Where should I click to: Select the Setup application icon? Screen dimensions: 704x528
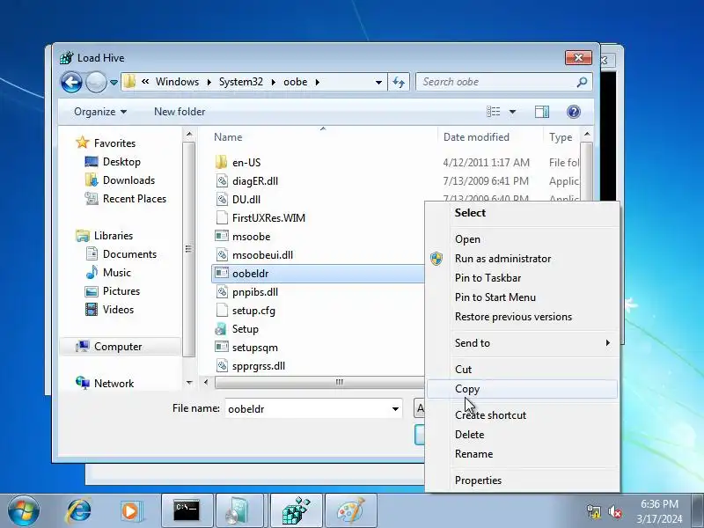(x=221, y=329)
